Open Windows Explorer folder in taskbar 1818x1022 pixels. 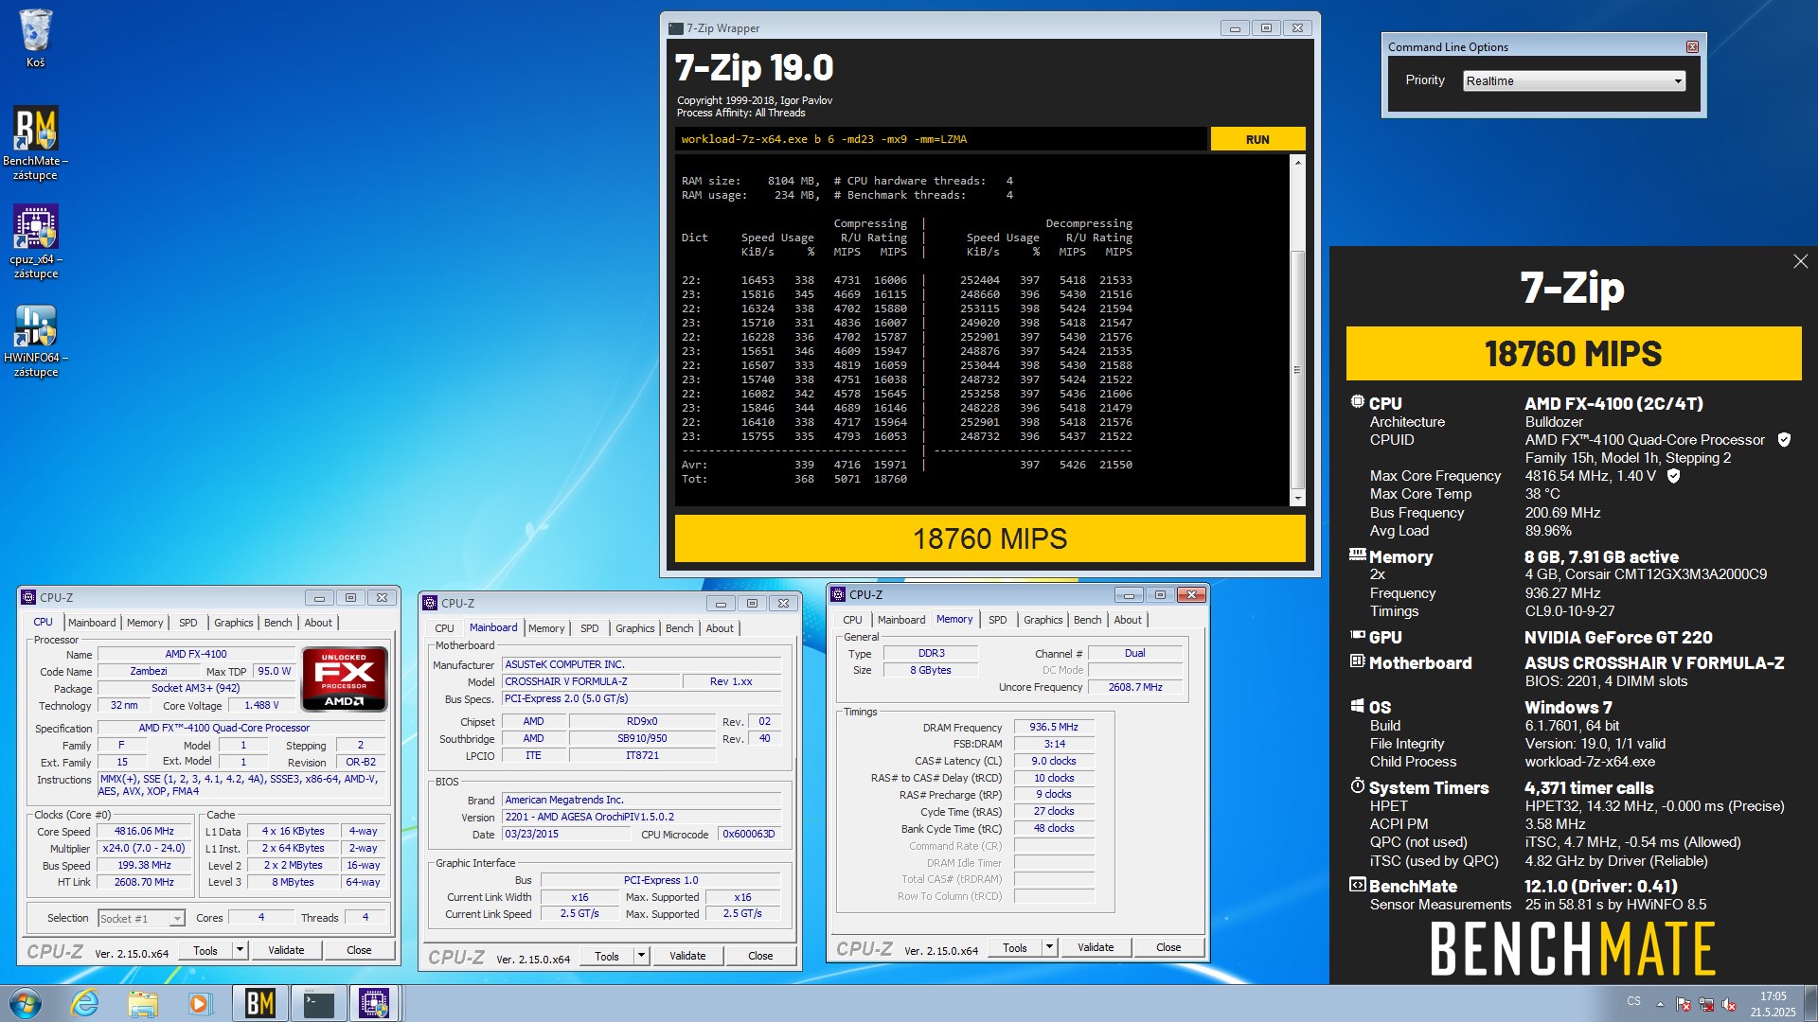point(142,1003)
